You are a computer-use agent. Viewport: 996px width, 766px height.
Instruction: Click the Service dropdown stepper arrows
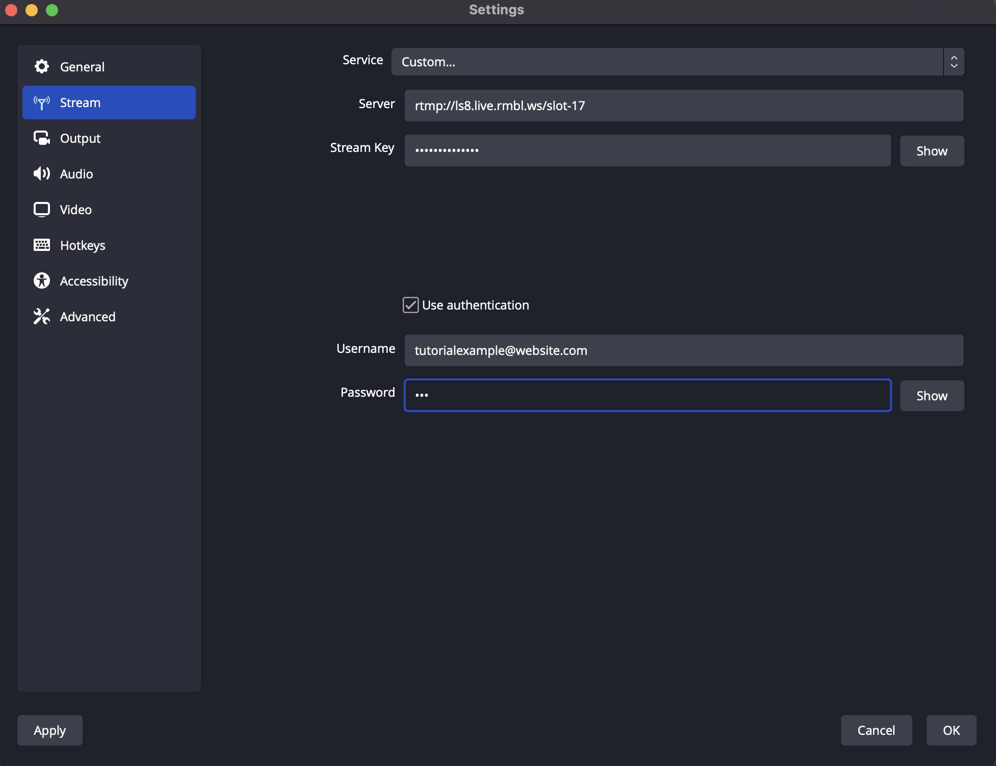[954, 61]
